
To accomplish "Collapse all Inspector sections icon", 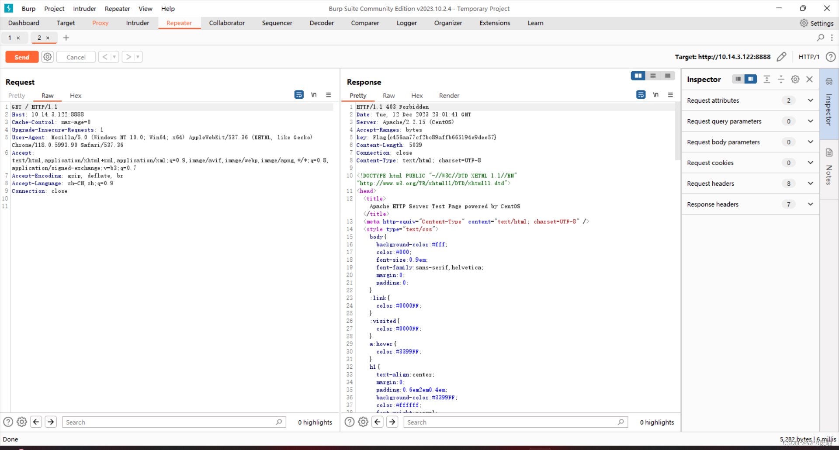I will [x=781, y=79].
